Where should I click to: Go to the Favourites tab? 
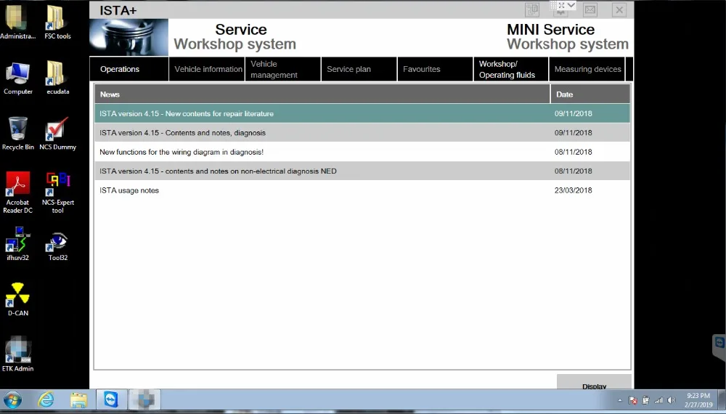[x=435, y=69]
